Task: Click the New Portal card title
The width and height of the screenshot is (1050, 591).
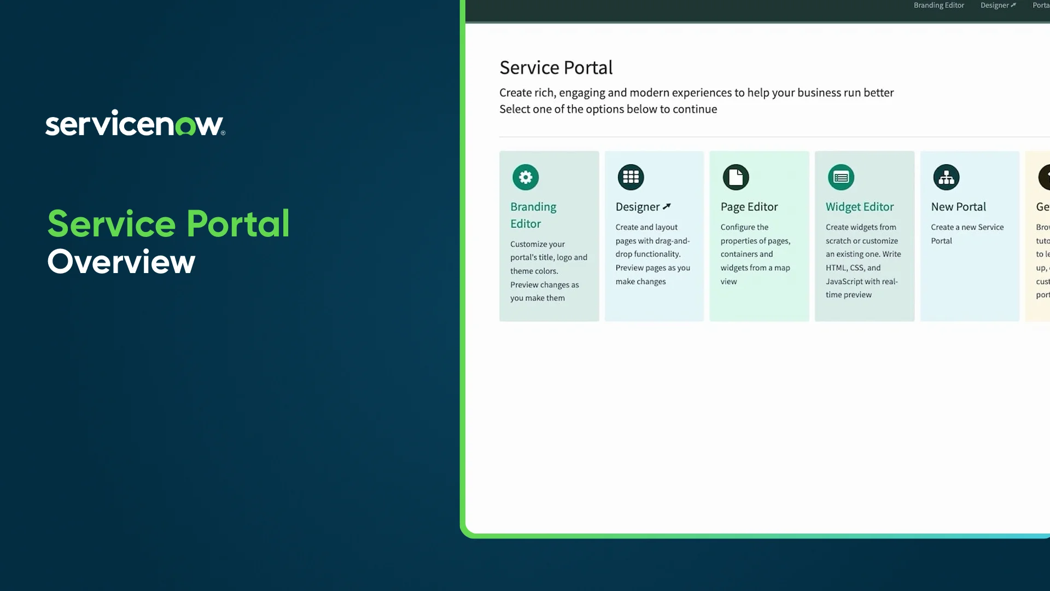Action: [958, 207]
